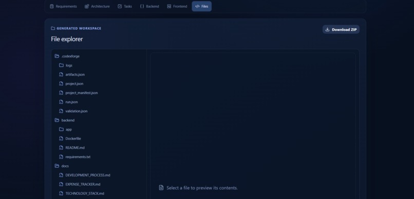Collapse the docs folder
414x199 pixels.
62,166
